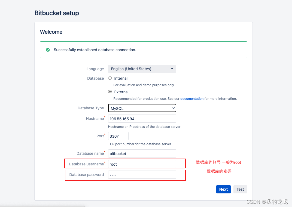Click the Test button
292x207 pixels.
coord(240,189)
